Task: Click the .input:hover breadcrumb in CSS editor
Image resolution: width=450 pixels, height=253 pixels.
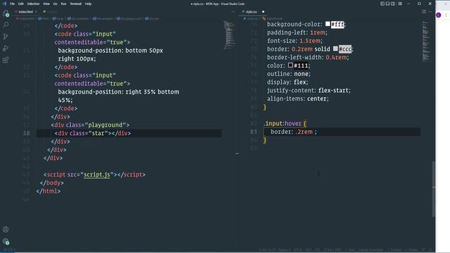Action: (x=273, y=19)
